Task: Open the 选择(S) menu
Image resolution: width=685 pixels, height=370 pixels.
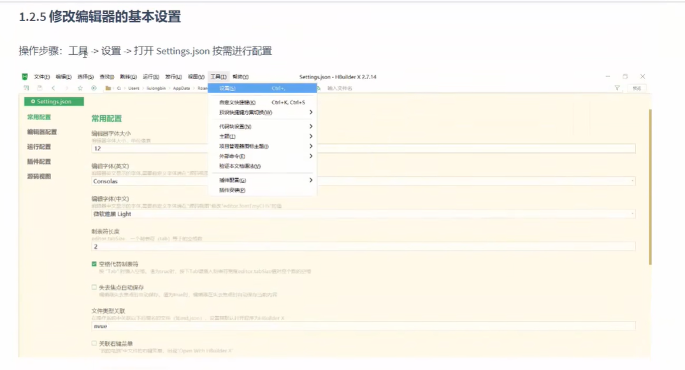Action: coord(85,77)
